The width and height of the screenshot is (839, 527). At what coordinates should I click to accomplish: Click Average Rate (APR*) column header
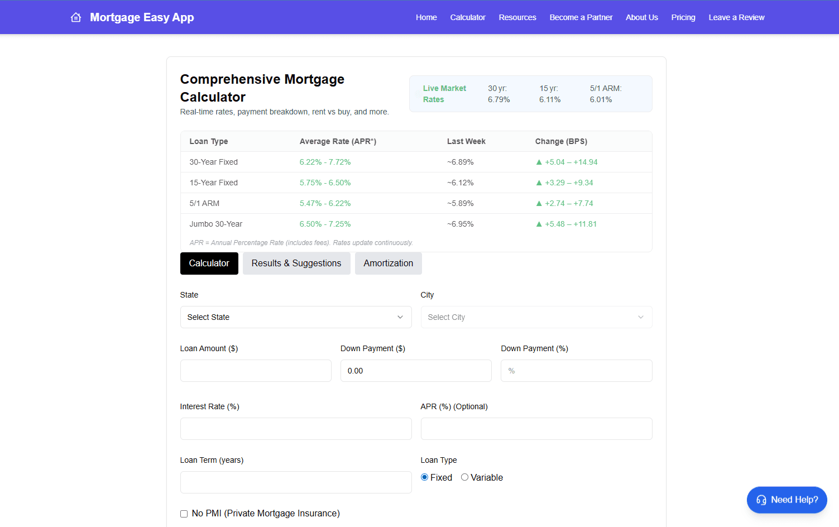338,141
